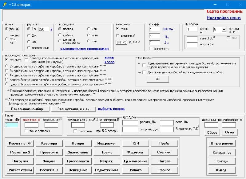Click the resistivity field 0,0175
Screen dimensions: 246x179
[121, 42]
